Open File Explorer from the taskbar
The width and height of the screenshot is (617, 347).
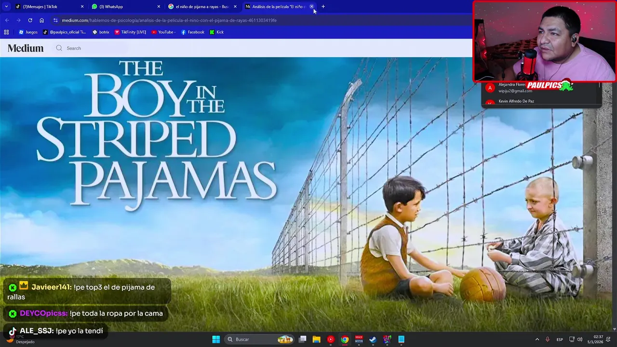pos(316,339)
